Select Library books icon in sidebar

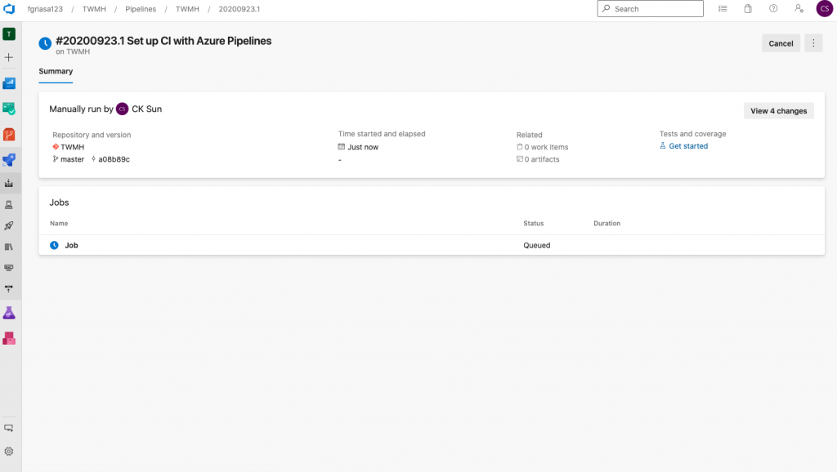(9, 247)
